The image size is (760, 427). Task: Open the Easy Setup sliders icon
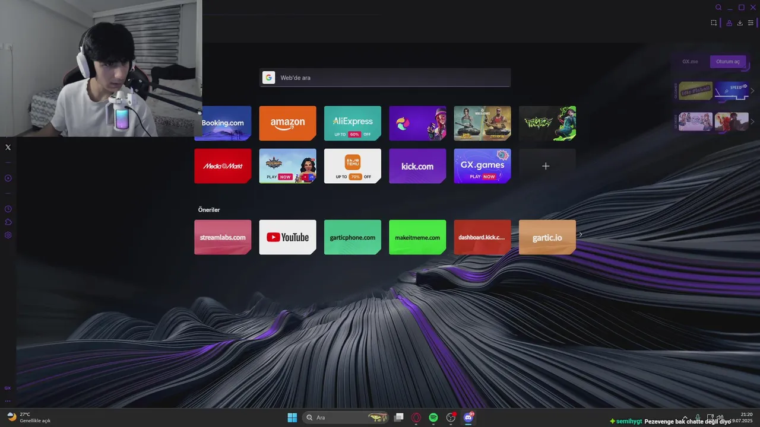pyautogui.click(x=750, y=23)
